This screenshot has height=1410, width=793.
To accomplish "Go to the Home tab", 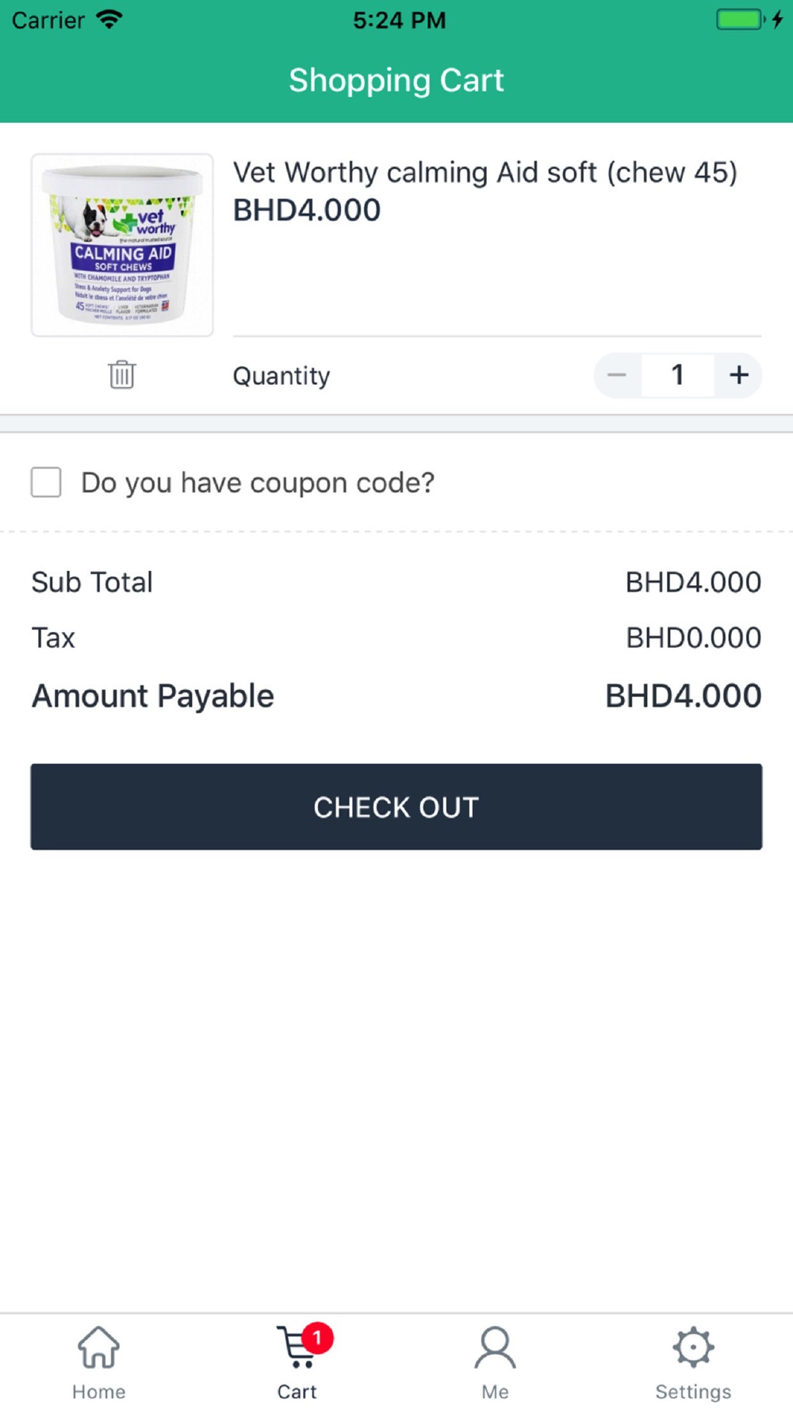I will (x=98, y=1362).
